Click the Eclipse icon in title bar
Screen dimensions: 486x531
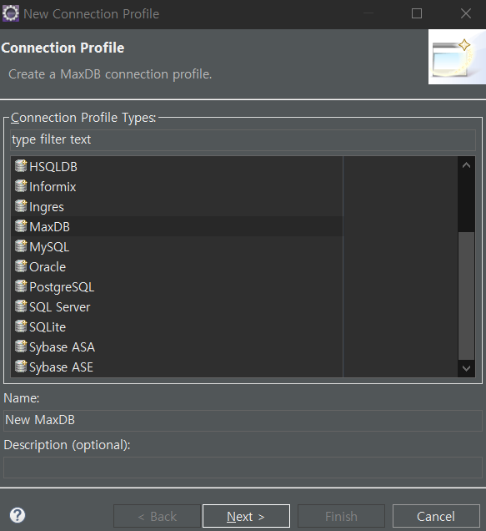tap(11, 13)
